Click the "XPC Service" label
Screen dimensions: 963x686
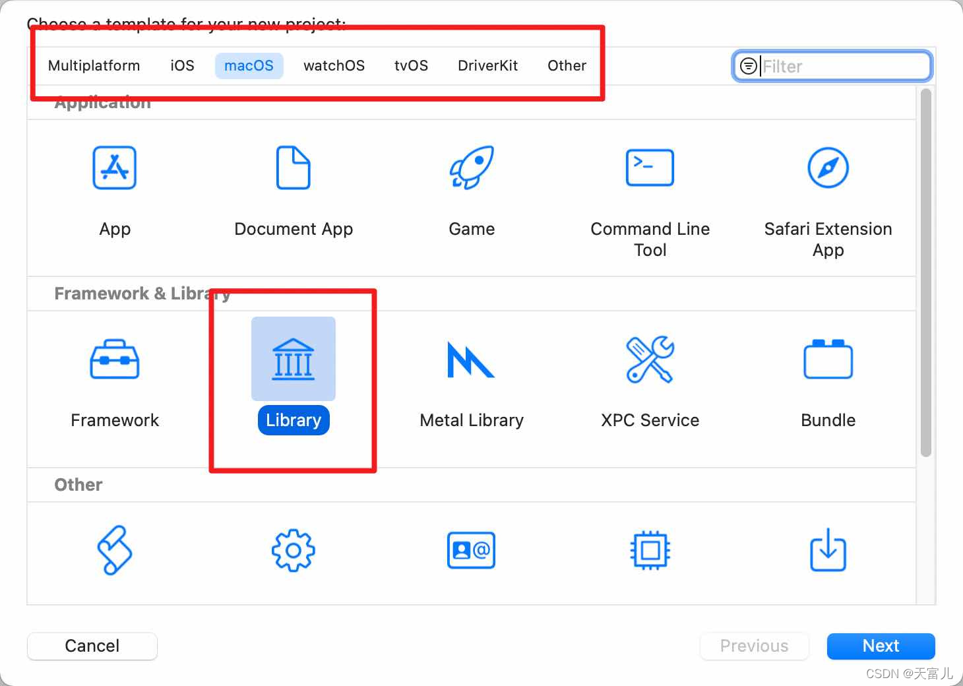[x=650, y=420]
